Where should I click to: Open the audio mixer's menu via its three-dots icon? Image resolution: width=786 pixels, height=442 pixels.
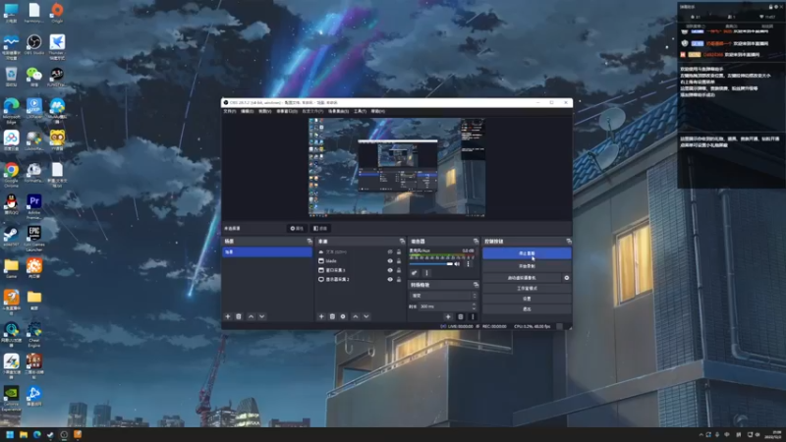pyautogui.click(x=426, y=273)
